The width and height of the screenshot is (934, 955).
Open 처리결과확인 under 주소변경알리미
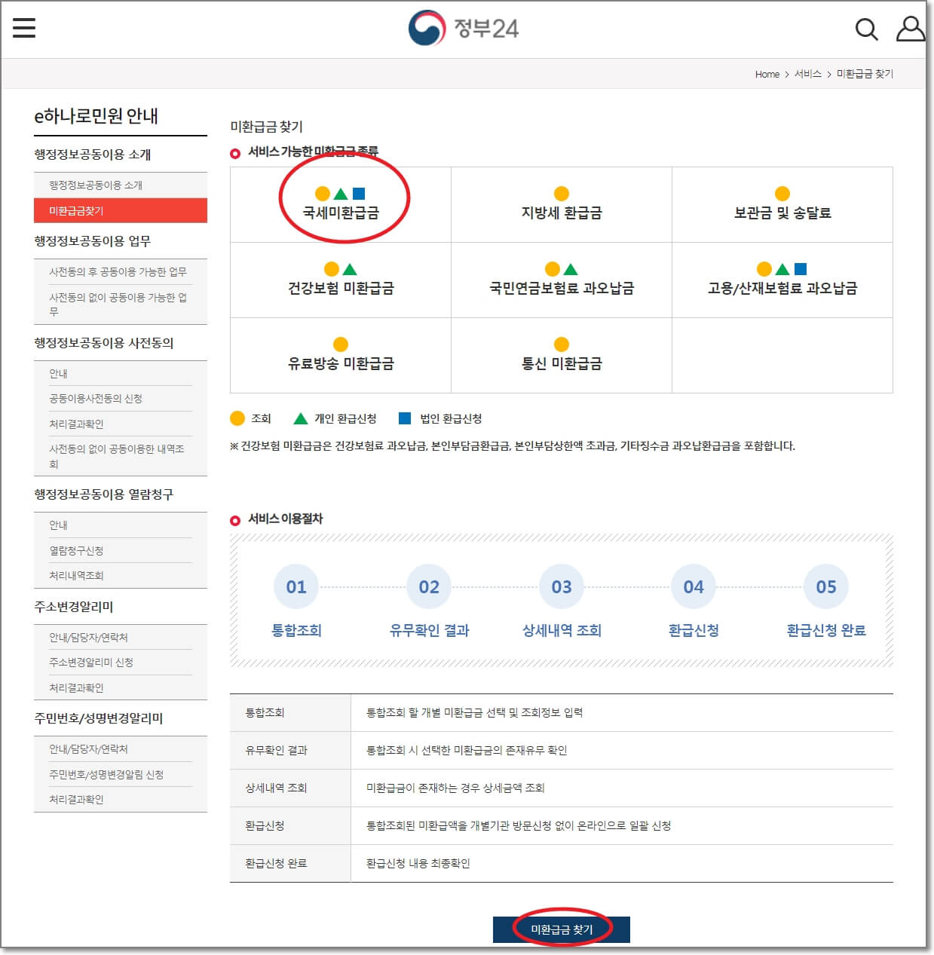tap(76, 688)
